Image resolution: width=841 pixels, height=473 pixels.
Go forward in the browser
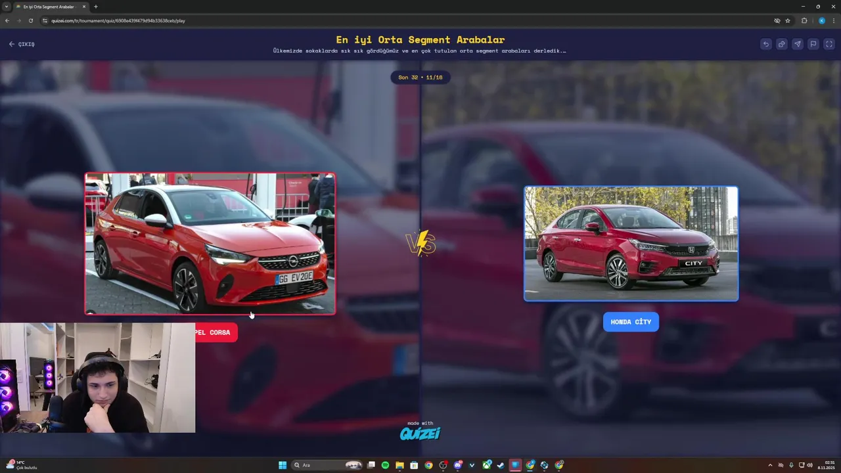tap(19, 20)
